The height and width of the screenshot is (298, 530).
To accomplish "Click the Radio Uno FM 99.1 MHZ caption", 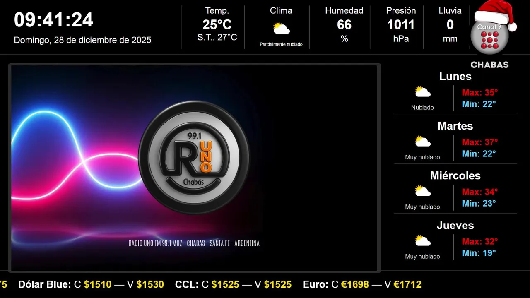I will pyautogui.click(x=194, y=244).
